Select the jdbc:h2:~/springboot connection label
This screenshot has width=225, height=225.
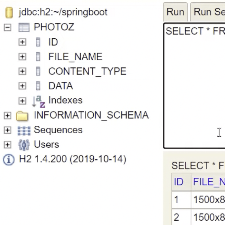[63, 12]
